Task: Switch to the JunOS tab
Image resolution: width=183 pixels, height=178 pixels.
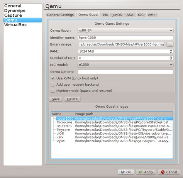Action: (x=117, y=15)
